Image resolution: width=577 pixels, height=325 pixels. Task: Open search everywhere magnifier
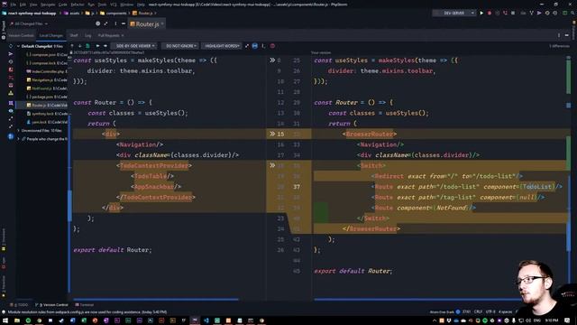coord(573,13)
